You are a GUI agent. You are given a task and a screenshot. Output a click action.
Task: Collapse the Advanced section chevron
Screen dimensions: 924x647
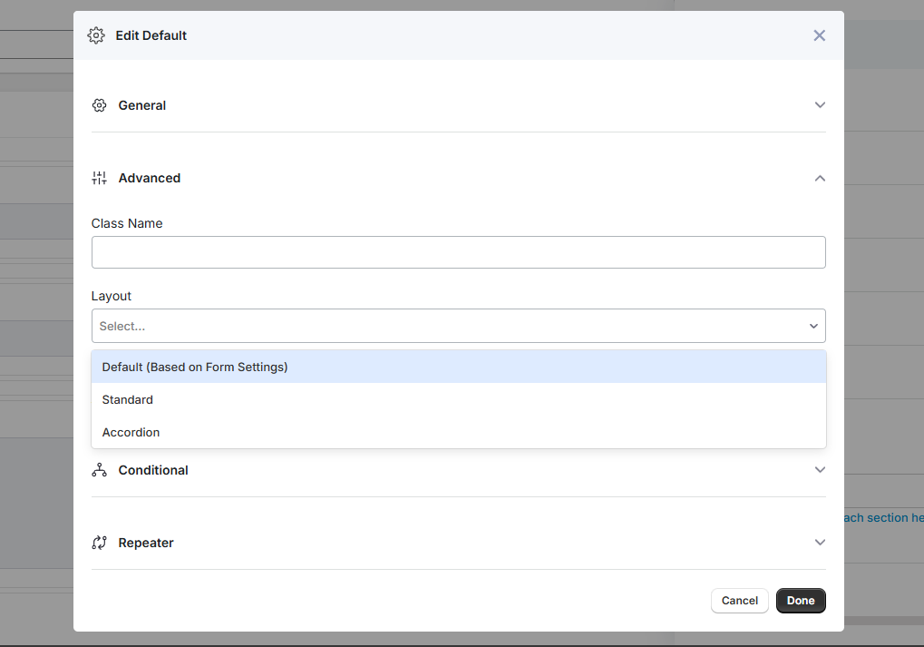820,178
